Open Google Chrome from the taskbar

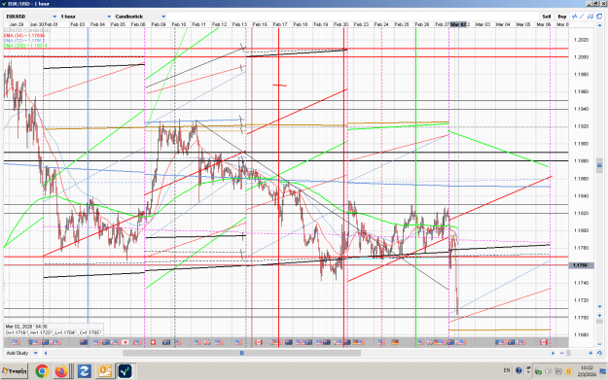pyautogui.click(x=42, y=371)
